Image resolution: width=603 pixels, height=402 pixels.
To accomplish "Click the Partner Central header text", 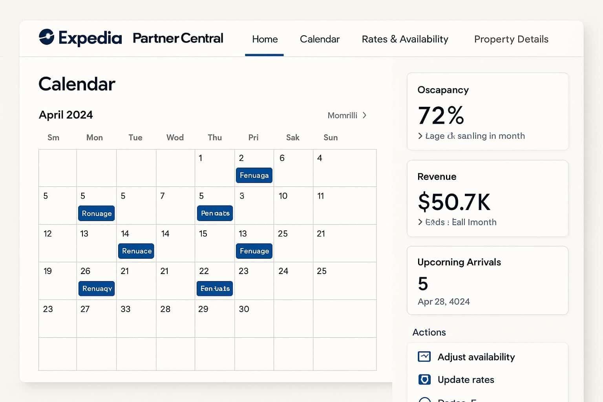I will [178, 38].
